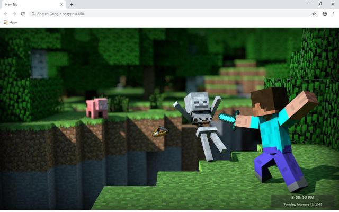Restore down the Chrome window

click(320, 4)
